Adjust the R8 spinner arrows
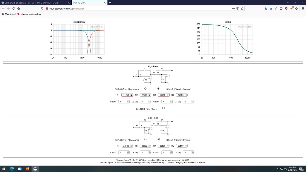Screen dimensions: 306x172 pos(186,146)
